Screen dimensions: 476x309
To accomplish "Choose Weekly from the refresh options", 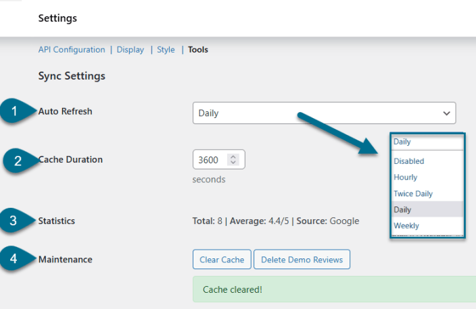I will pyautogui.click(x=406, y=226).
